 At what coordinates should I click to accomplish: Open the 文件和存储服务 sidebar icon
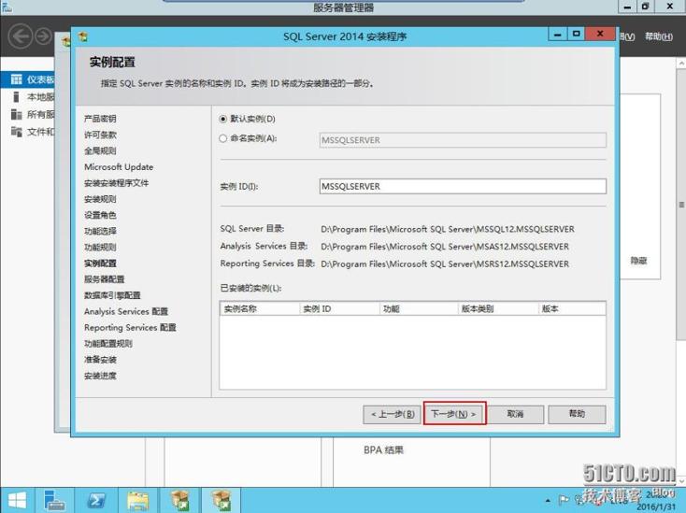point(16,131)
